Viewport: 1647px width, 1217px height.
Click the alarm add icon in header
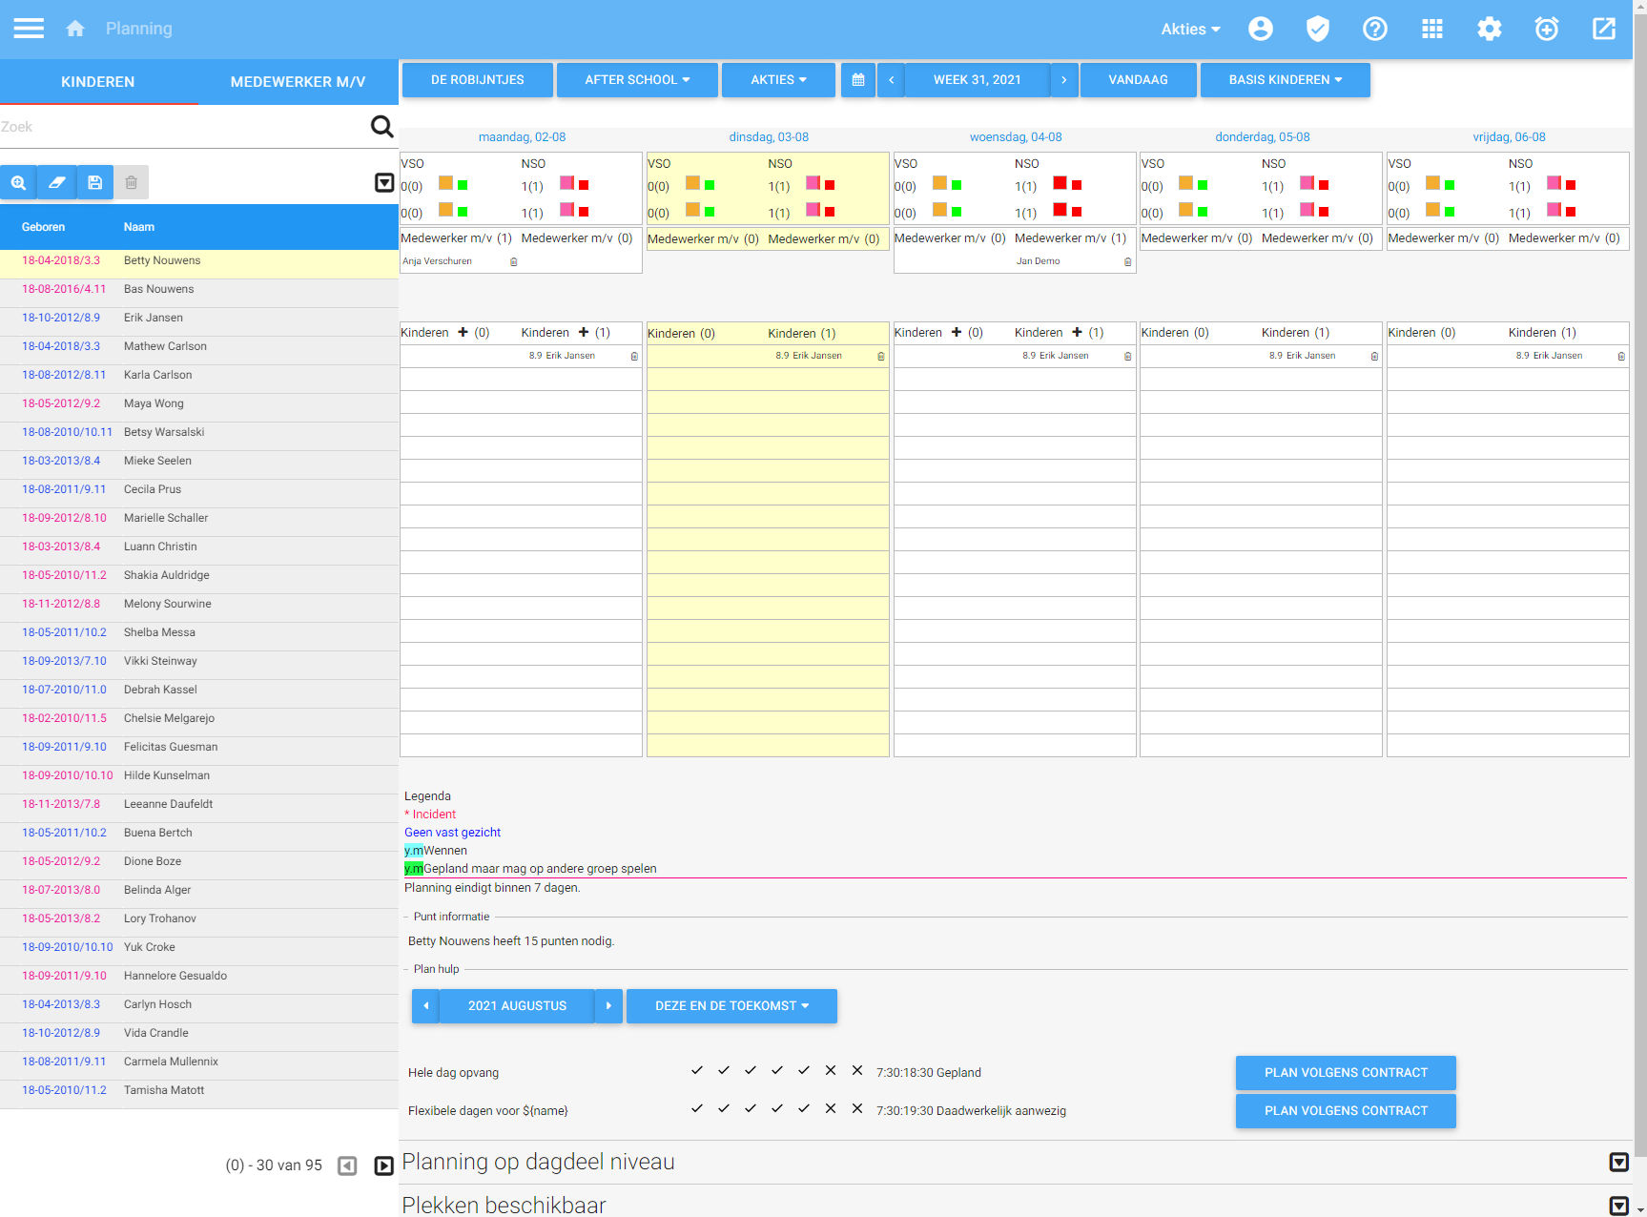coord(1546,29)
